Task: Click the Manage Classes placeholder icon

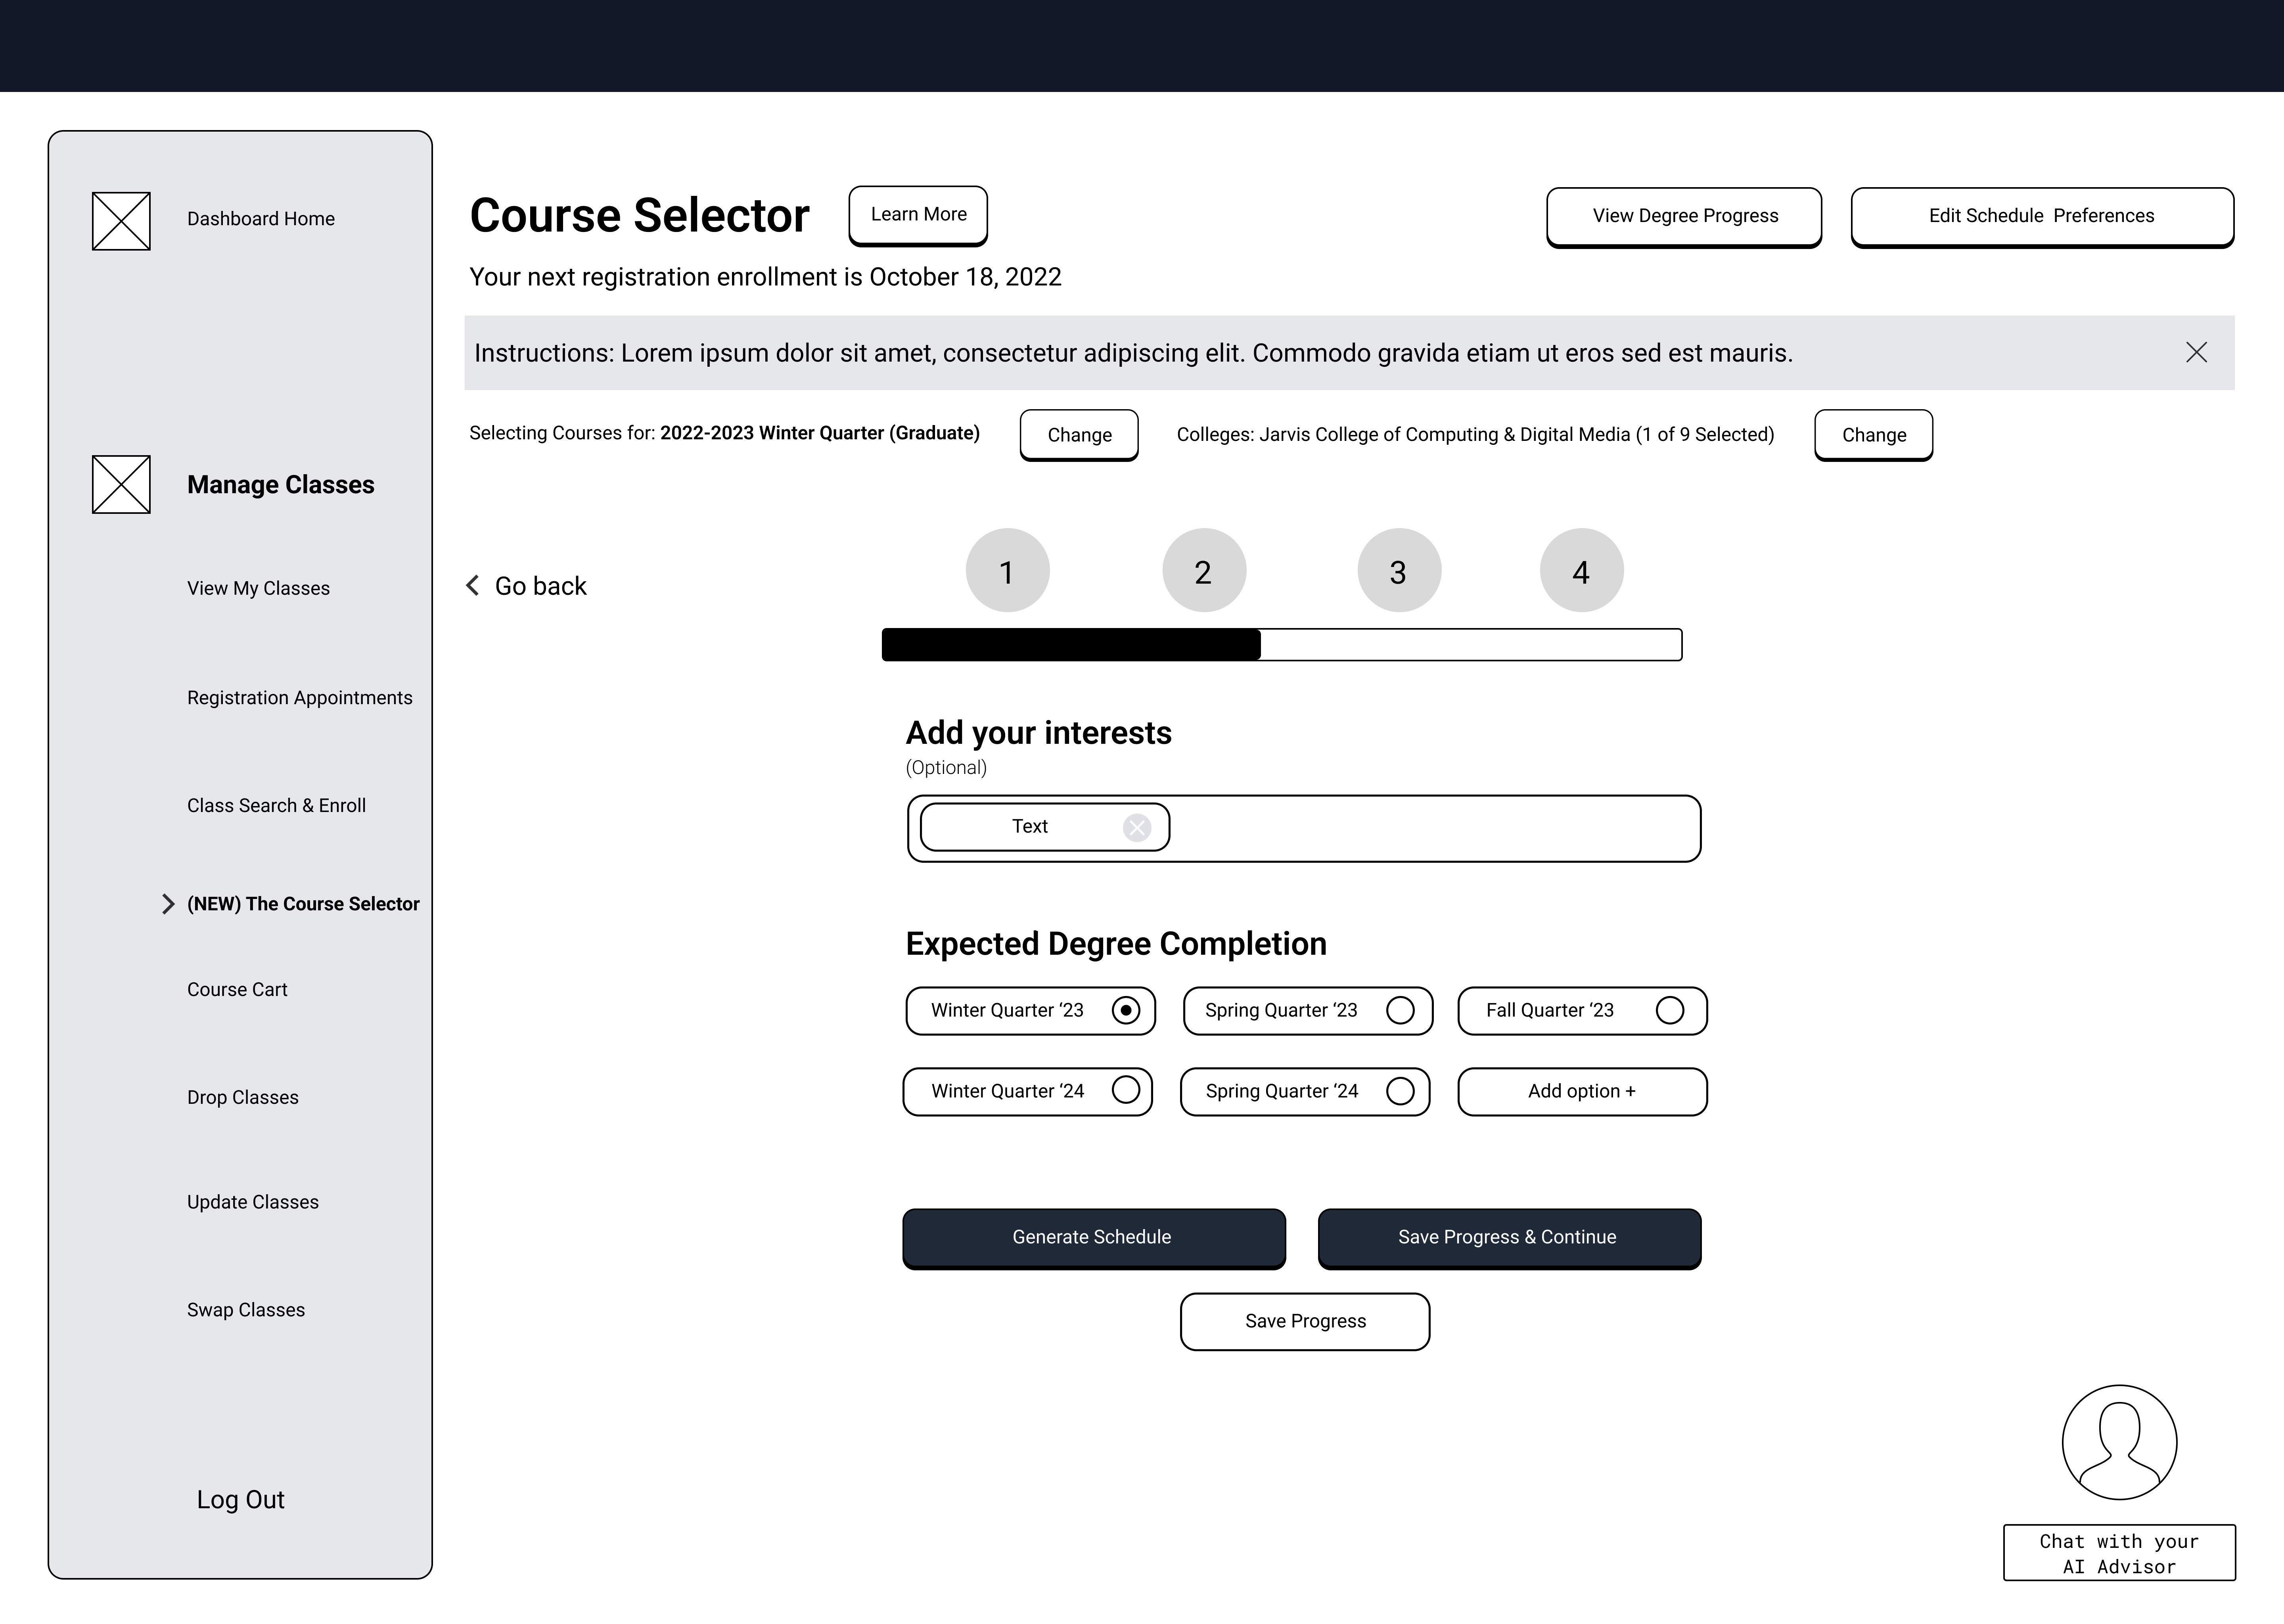Action: point(121,484)
